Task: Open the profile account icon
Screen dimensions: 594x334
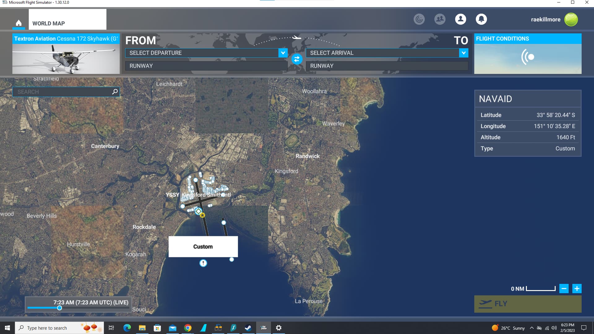Action: [460, 19]
